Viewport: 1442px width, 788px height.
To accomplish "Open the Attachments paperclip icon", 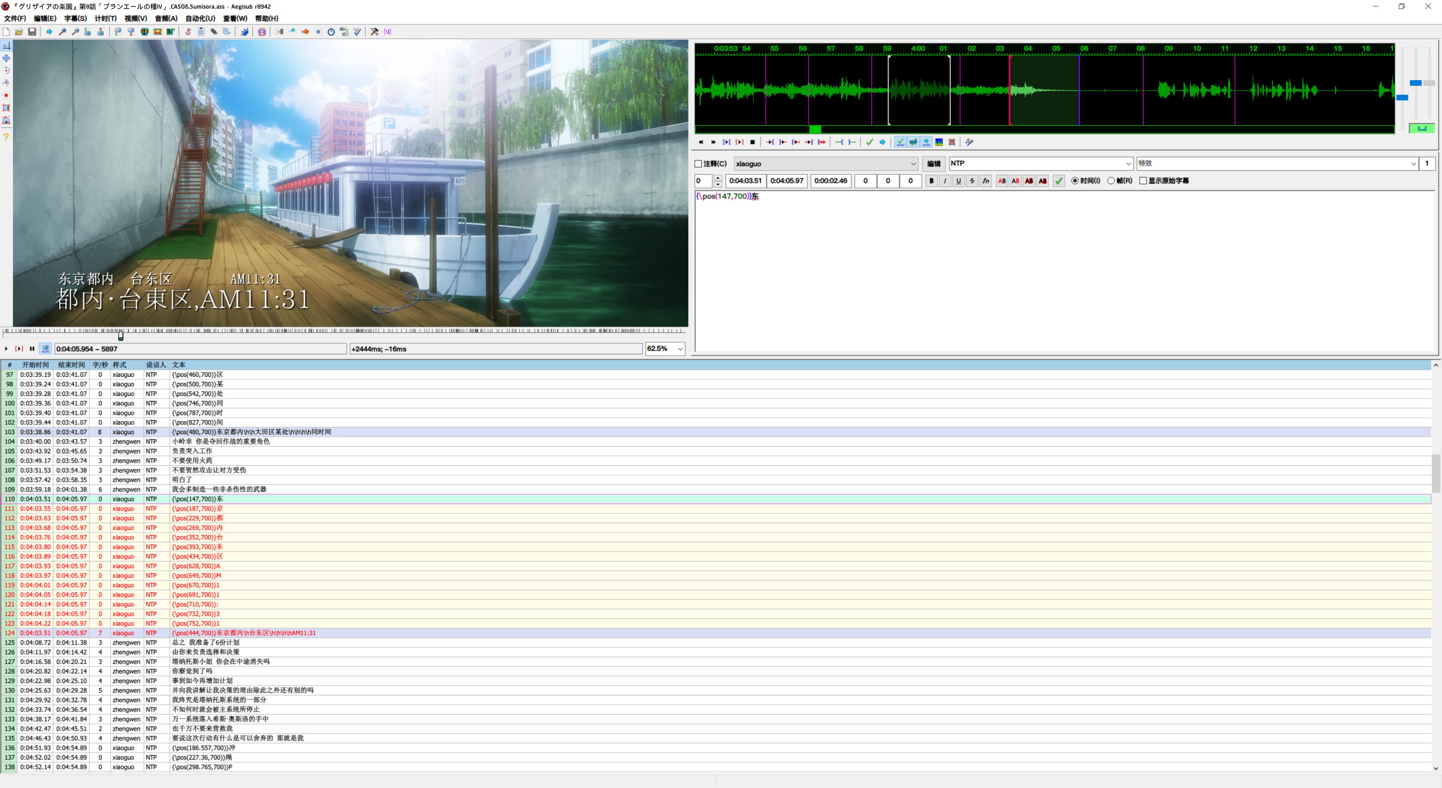I will tap(214, 32).
